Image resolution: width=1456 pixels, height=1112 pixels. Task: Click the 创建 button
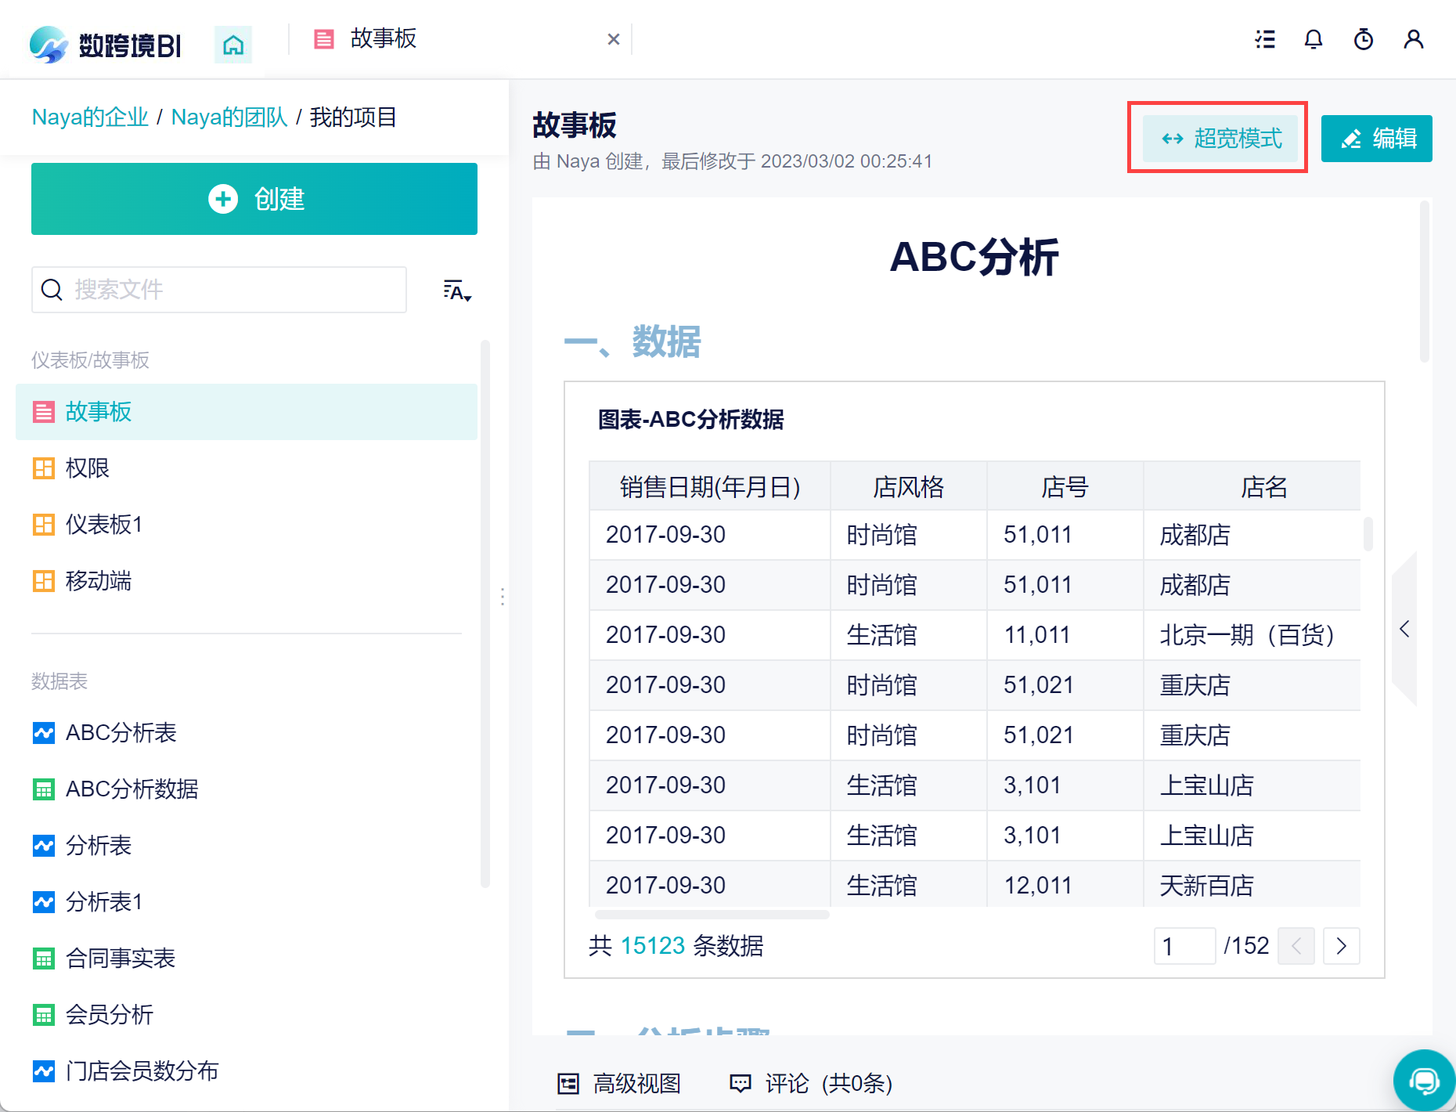pyautogui.click(x=254, y=199)
